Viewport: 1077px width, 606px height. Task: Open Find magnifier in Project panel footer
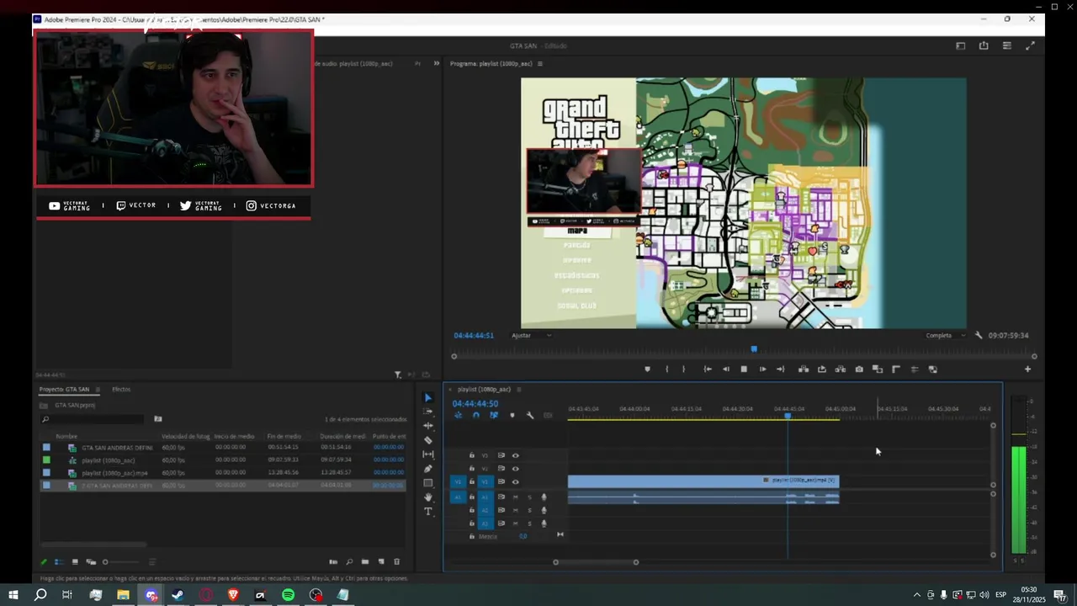click(349, 561)
